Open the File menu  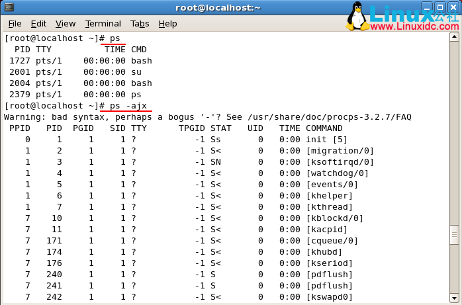[15, 24]
